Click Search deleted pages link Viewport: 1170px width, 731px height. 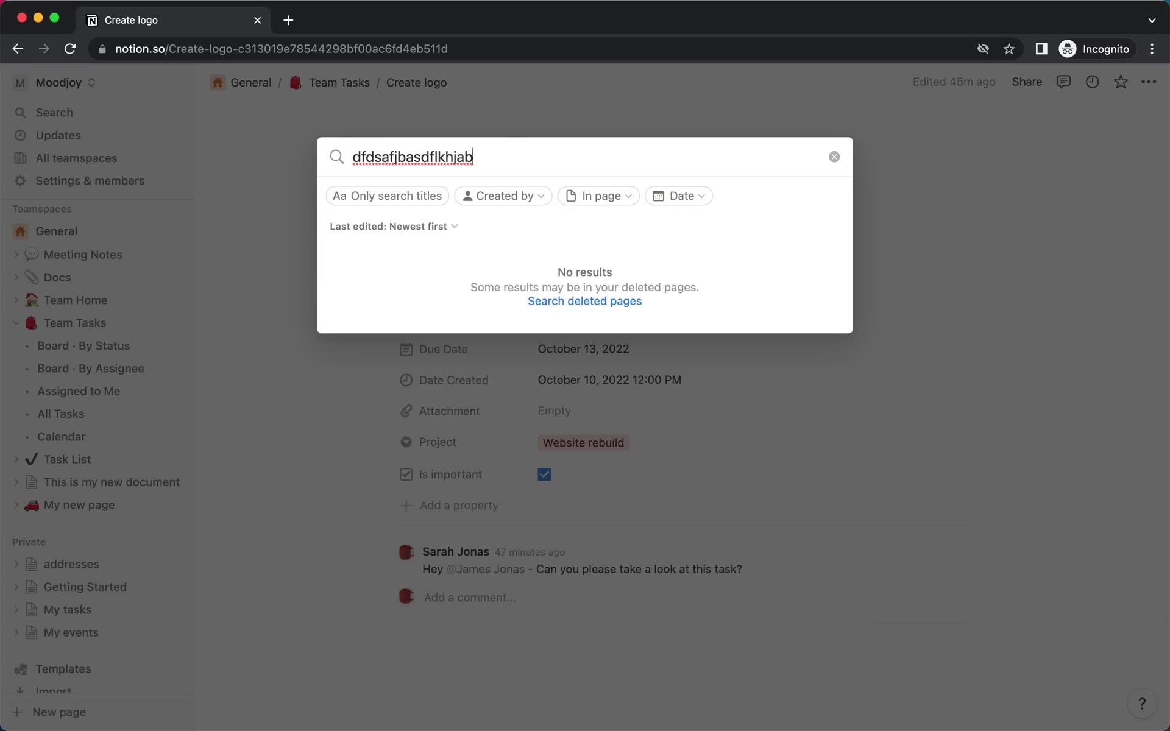point(584,302)
